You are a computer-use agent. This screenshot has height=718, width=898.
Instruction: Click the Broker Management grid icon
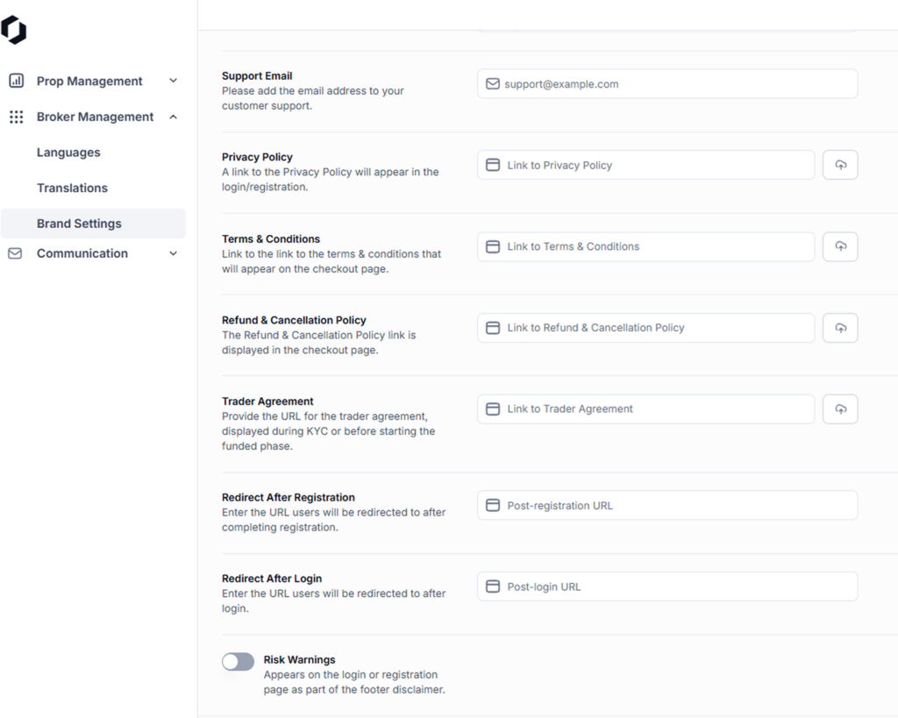tap(16, 117)
